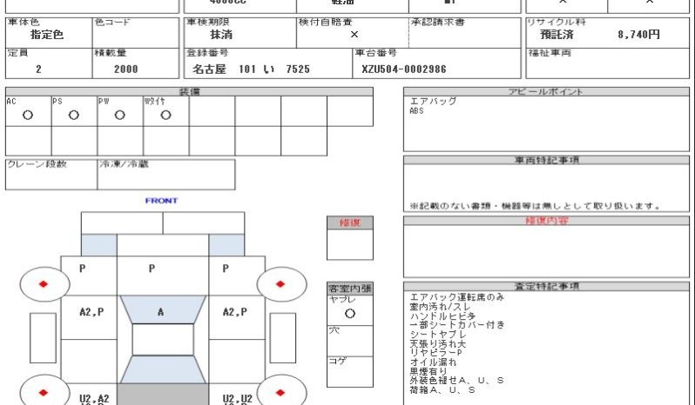The height and width of the screenshot is (405, 695).
Task: Click the ※記載のない書類 disclaimer line
Action: tap(535, 206)
